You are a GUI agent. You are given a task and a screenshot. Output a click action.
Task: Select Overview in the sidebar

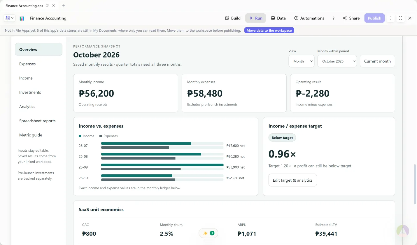(38, 49)
